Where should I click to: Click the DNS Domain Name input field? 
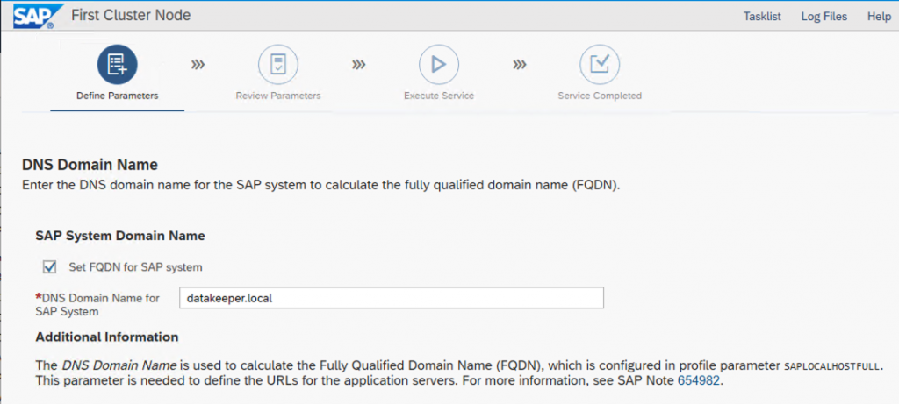[391, 298]
